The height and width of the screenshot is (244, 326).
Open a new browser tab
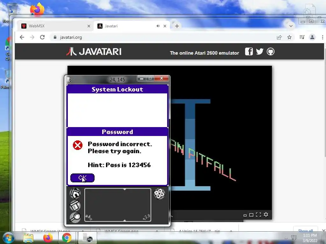[x=177, y=26]
